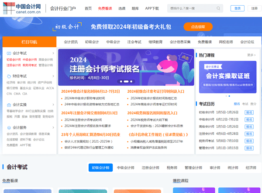The width and height of the screenshot is (262, 193).
Task: Open the 注册会计师考试报名 banner image
Action: [x=126, y=67]
